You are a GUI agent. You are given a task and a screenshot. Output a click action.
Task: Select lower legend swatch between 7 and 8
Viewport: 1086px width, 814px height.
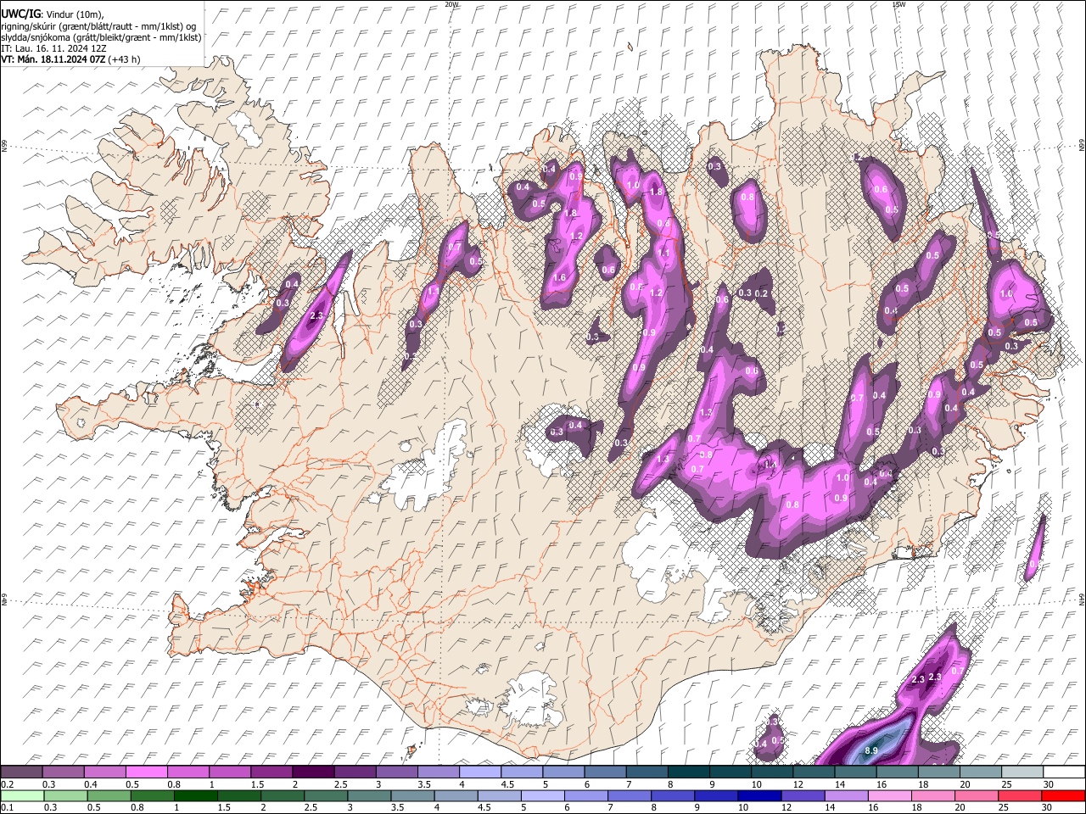tap(630, 795)
